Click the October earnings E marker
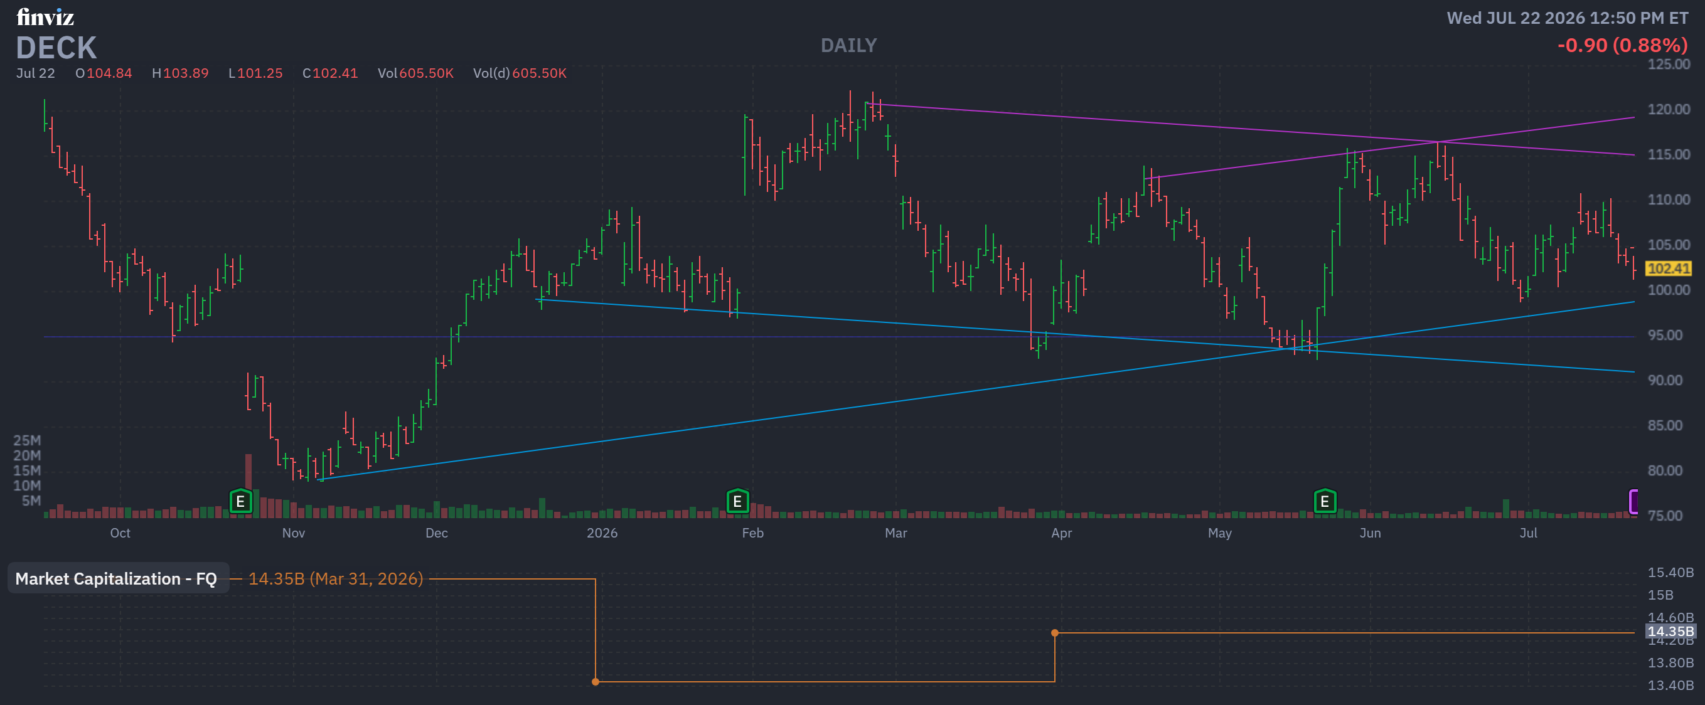This screenshot has width=1705, height=705. click(x=240, y=501)
